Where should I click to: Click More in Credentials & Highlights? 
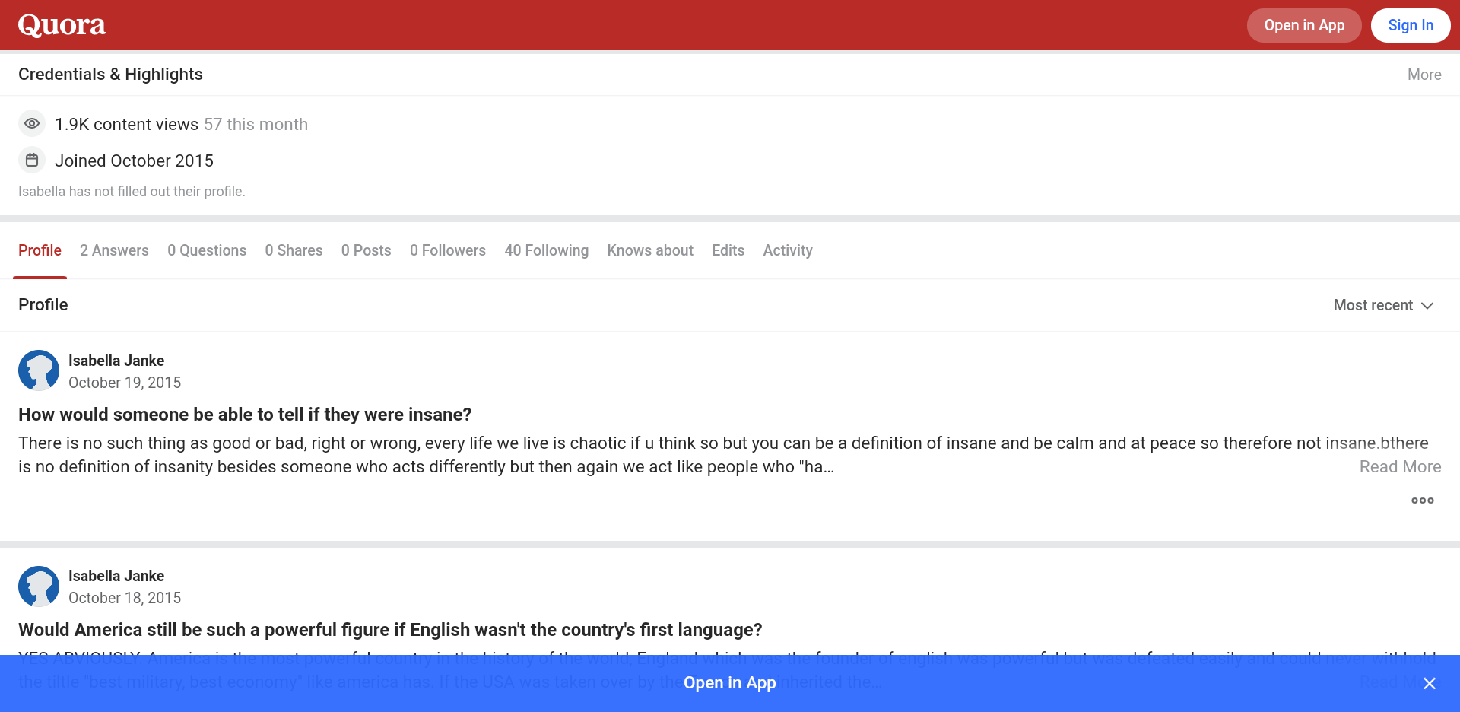point(1424,75)
